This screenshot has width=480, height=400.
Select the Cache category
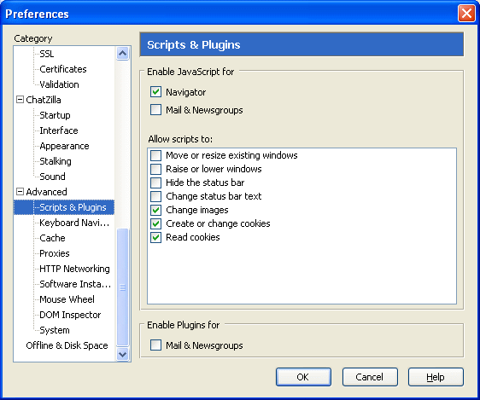tap(52, 238)
